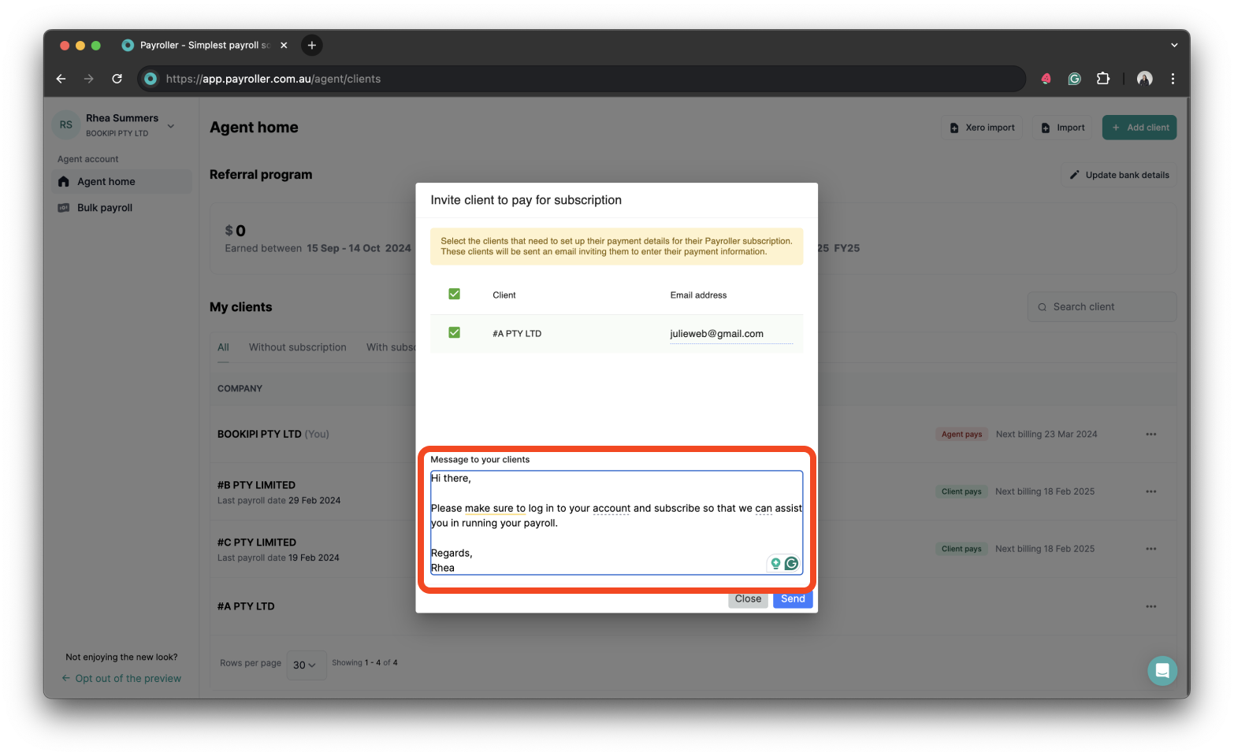Viewport: 1234px width, 756px height.
Task: Click the Grammarly extension icon in browser toolbar
Action: pyautogui.click(x=1074, y=79)
